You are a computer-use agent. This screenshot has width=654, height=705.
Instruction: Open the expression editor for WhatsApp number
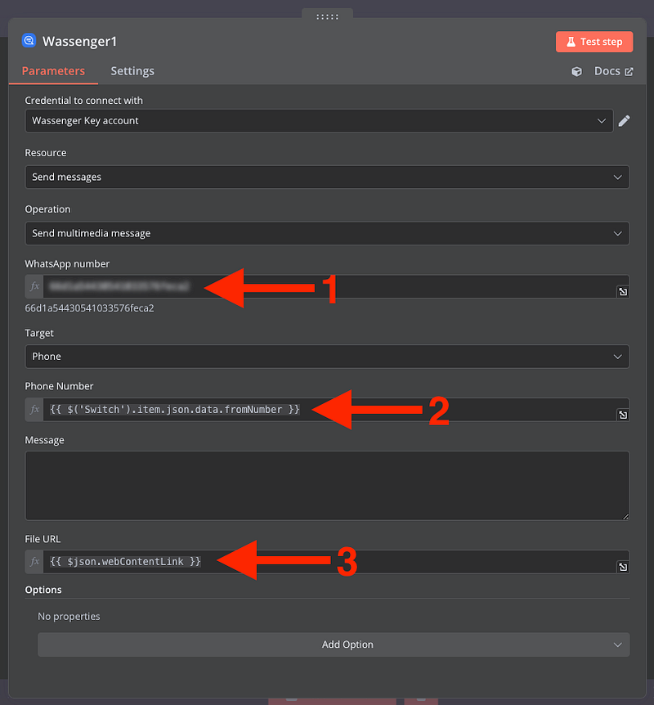[x=622, y=292]
